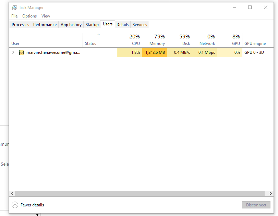Switch to the Details tab
This screenshot has height=216, width=278.
[122, 25]
